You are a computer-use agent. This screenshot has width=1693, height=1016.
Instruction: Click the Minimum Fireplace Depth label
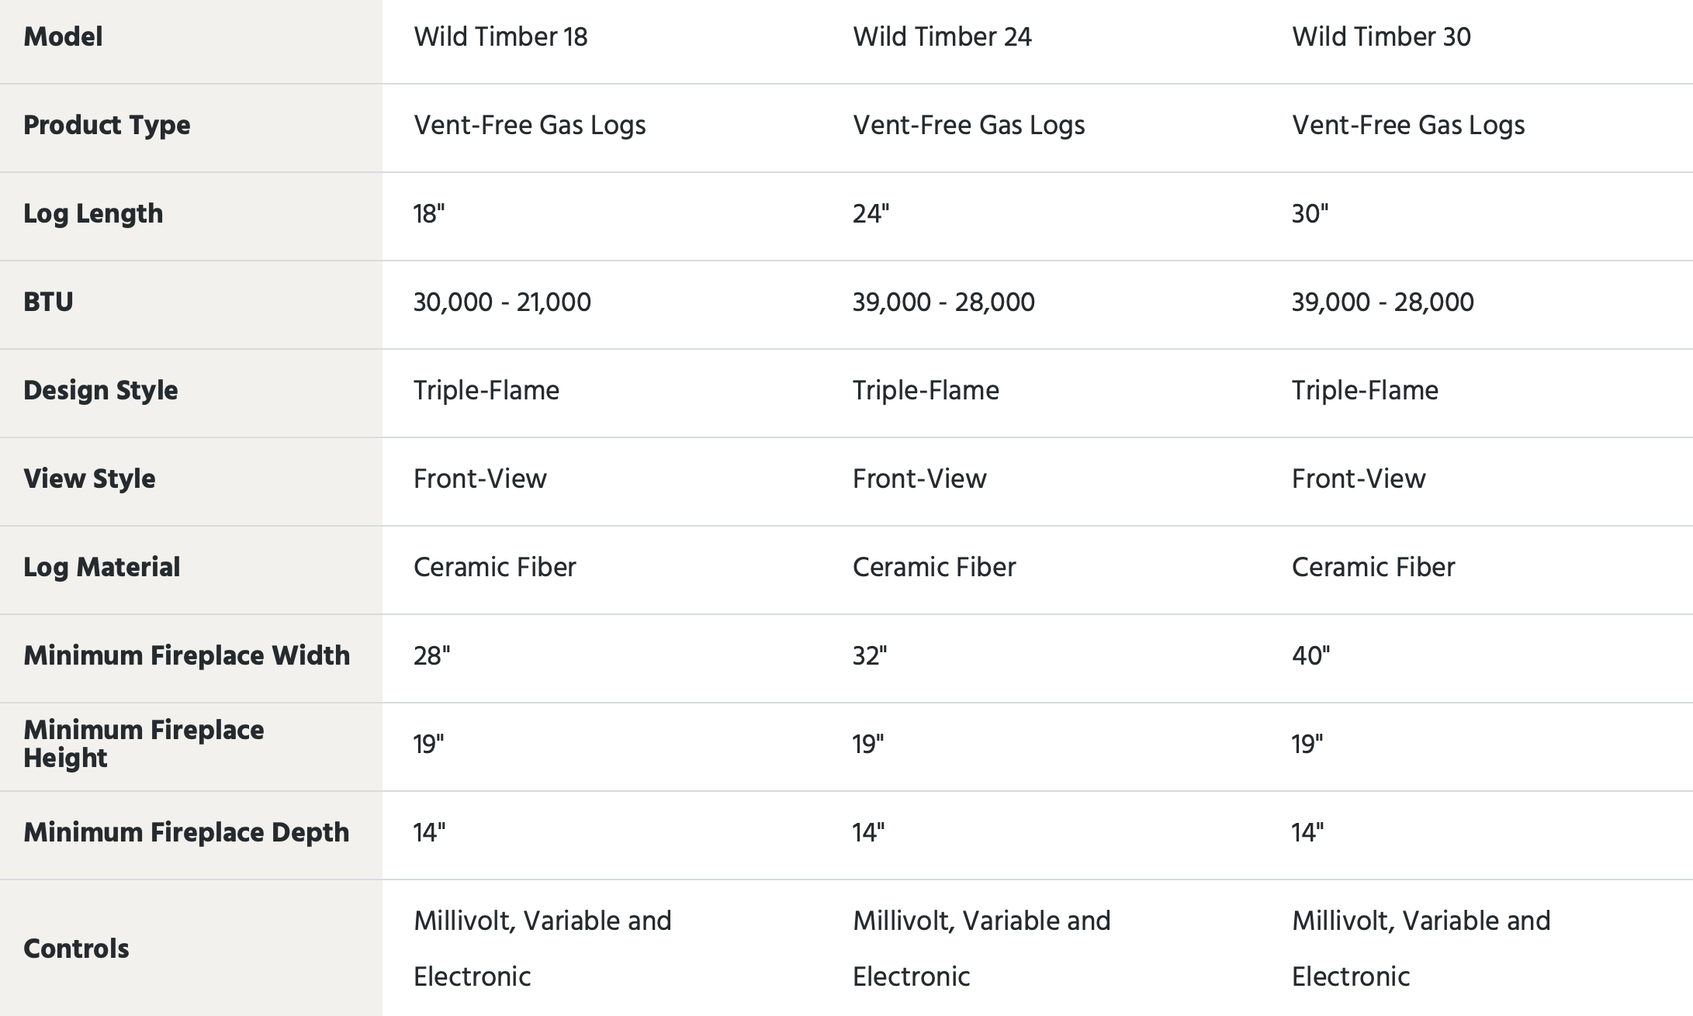186,833
